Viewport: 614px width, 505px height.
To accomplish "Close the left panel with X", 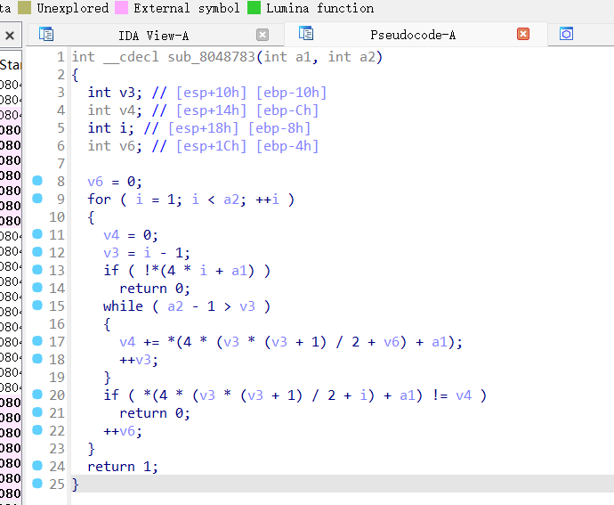I will pyautogui.click(x=10, y=36).
